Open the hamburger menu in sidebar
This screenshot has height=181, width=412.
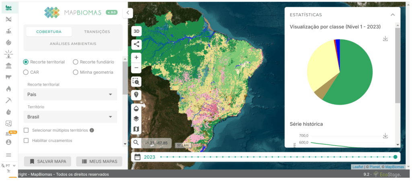tap(8, 155)
